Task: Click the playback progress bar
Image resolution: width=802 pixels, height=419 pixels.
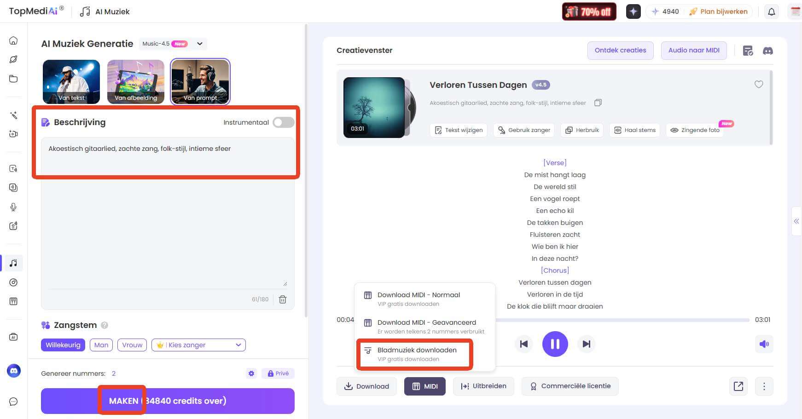Action: 622,320
